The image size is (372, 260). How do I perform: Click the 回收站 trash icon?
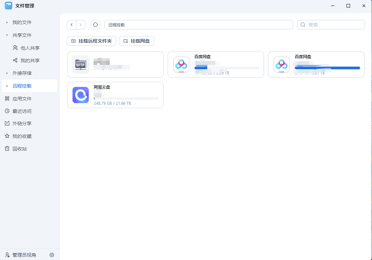(x=7, y=149)
